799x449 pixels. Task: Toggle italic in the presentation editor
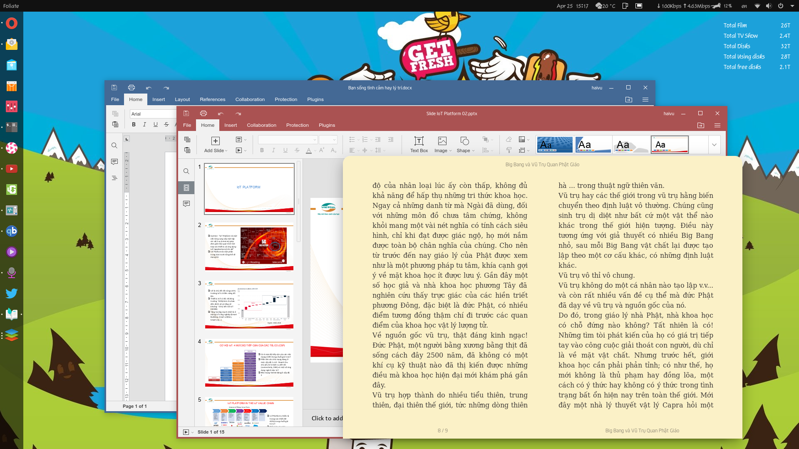[273, 150]
